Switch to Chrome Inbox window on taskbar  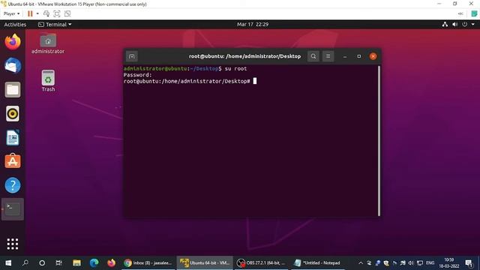click(x=148, y=262)
